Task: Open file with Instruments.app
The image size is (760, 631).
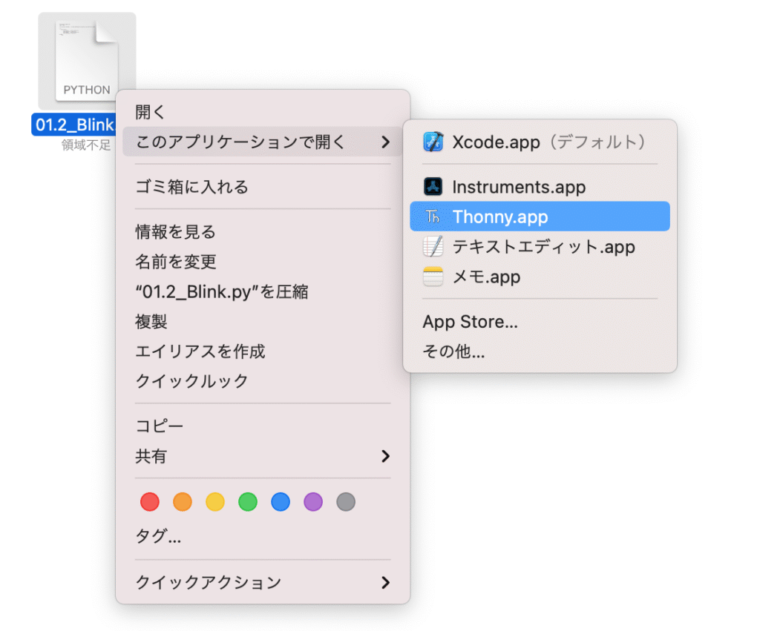Action: [x=540, y=186]
